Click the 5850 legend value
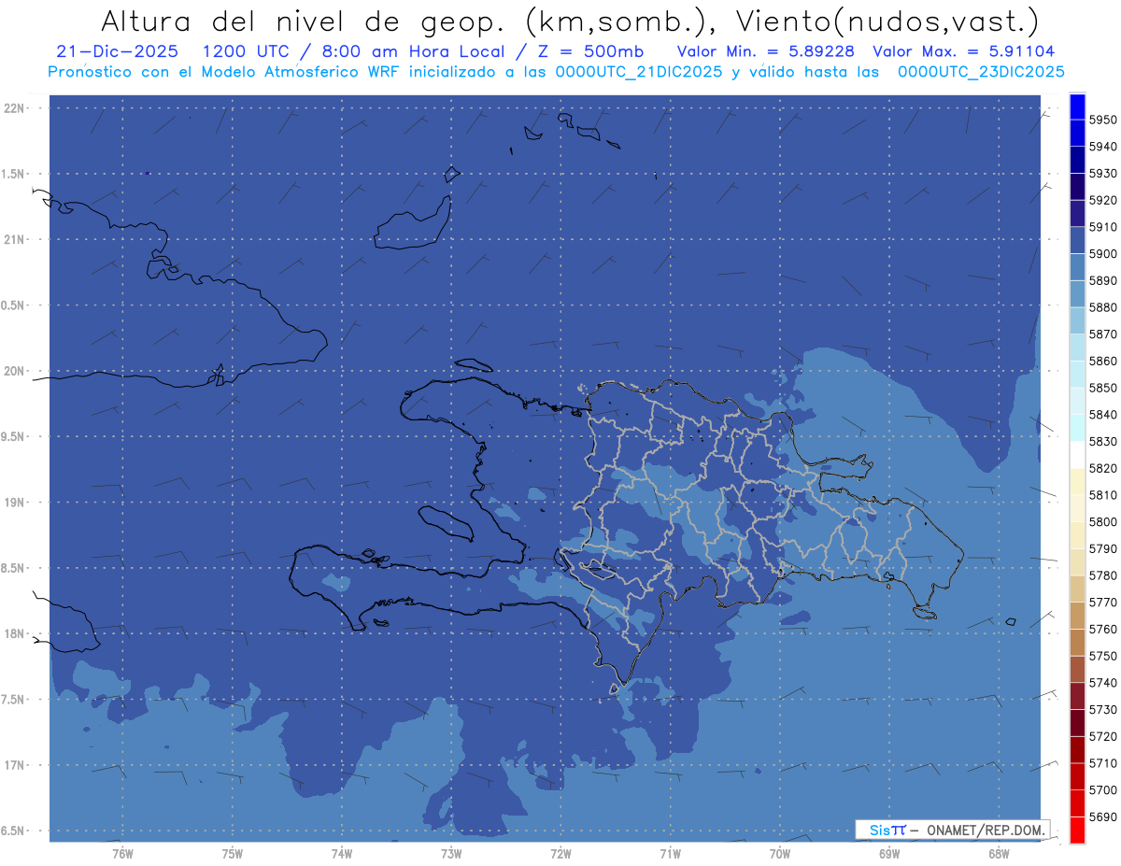1121x866 pixels. pyautogui.click(x=1102, y=388)
